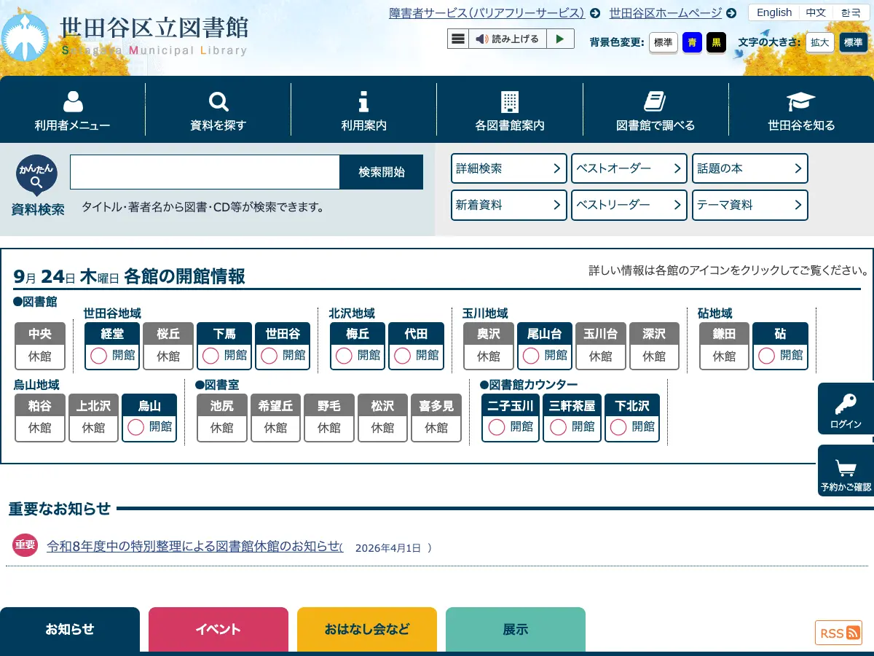Open the 各図書館案内 building menu
Image resolution: width=874 pixels, height=656 pixels.
(x=510, y=109)
